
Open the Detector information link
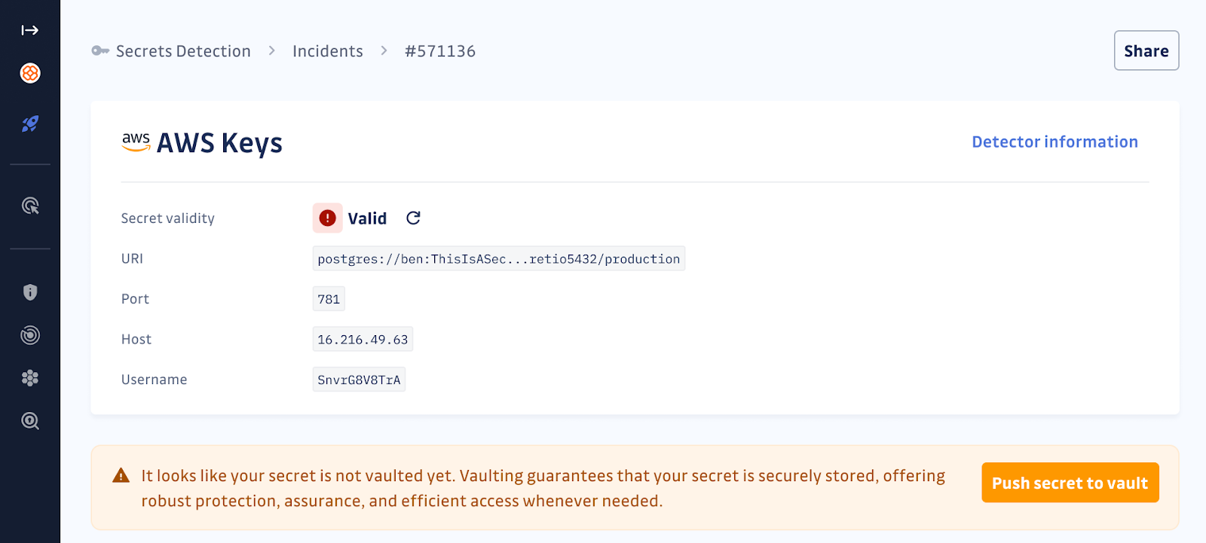(x=1054, y=142)
